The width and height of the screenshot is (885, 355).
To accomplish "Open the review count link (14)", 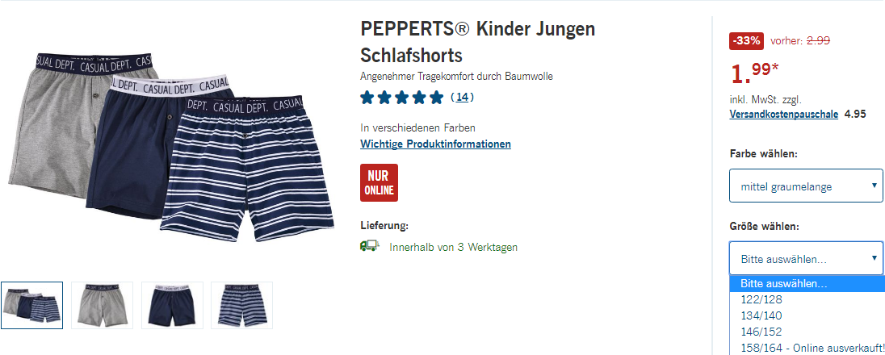I will click(462, 98).
